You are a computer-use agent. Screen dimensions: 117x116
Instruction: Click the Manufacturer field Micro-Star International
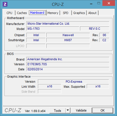(x=68, y=24)
